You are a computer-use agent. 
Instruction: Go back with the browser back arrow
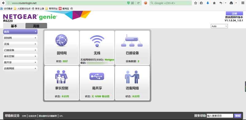point(3,3)
